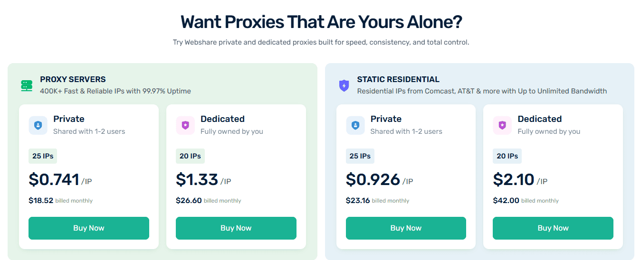Click the Want Proxies That Are Yours Alone headline
This screenshot has height=260, width=641.
tap(321, 22)
